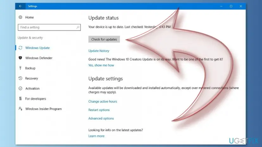
Task: Click the Home gear icon
Action: (20, 17)
